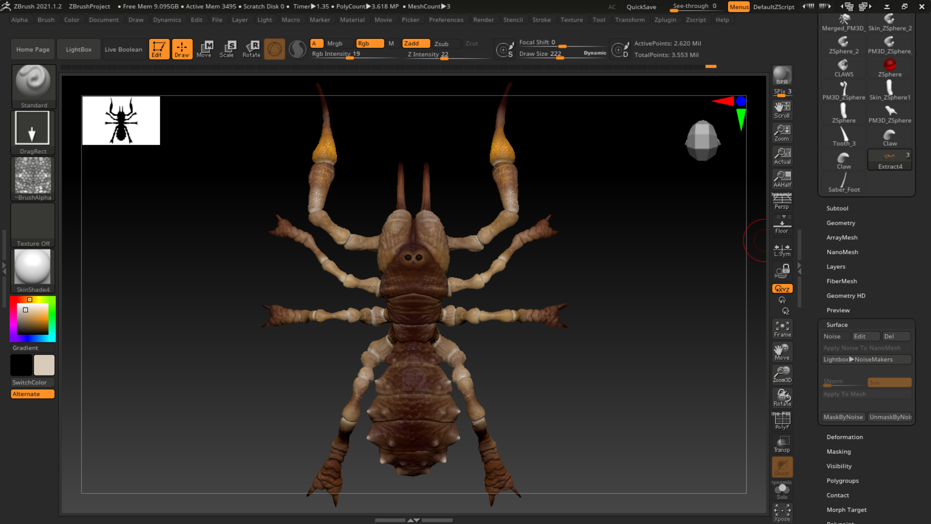Screen dimensions: 931x524
Task: Expand the Deformation section
Action: click(x=845, y=437)
